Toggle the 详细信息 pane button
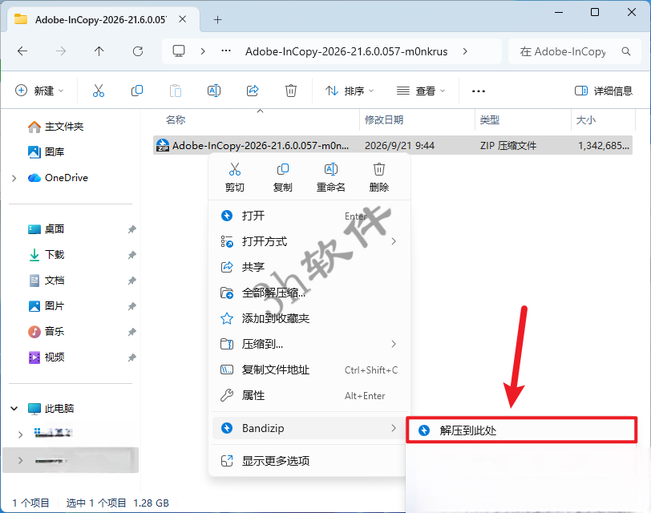This screenshot has width=651, height=513. [604, 91]
